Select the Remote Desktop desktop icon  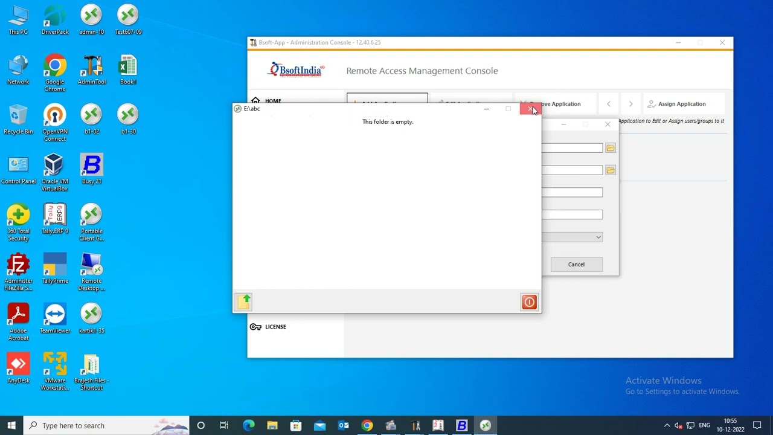[x=91, y=272]
